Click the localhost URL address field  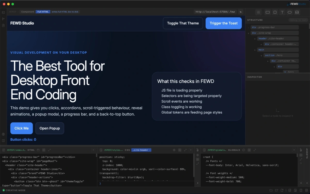coord(215,12)
